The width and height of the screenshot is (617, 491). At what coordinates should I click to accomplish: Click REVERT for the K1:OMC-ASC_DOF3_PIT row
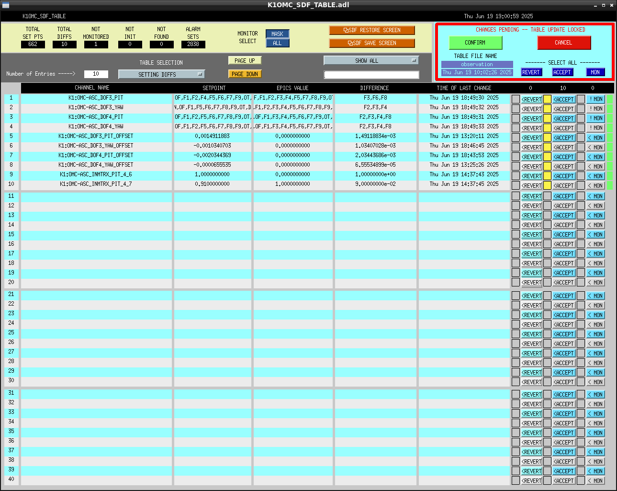[531, 99]
